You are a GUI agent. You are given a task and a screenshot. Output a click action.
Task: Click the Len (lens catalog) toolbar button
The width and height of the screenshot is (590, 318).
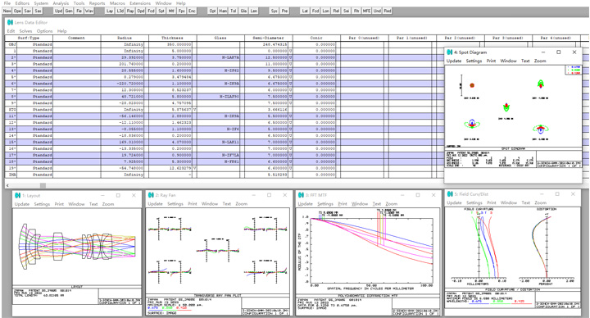point(253,11)
